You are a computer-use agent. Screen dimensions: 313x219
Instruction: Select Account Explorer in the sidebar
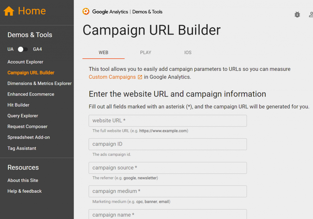pos(25,62)
